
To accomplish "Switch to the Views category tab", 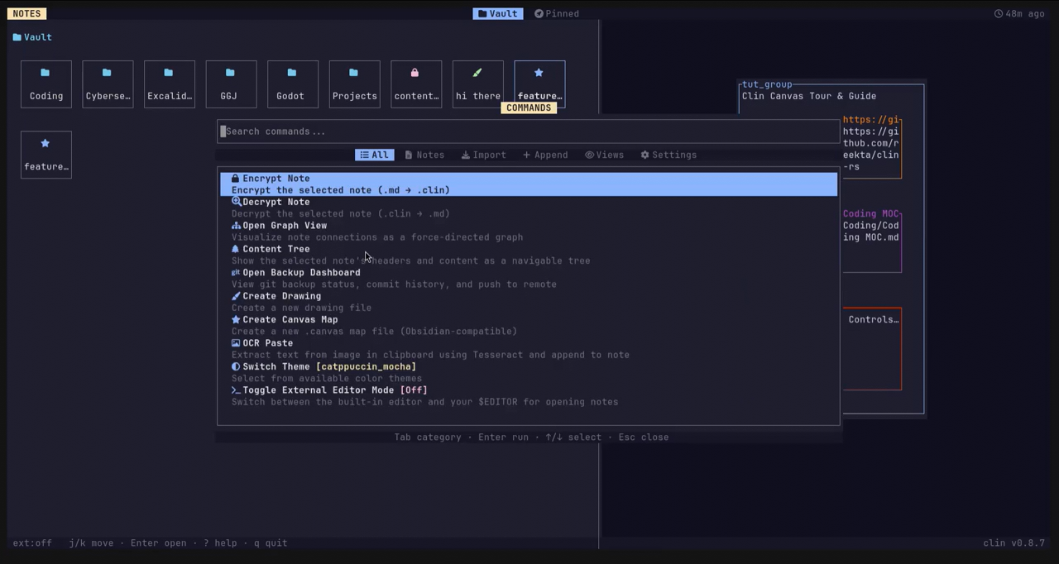I will pyautogui.click(x=605, y=155).
